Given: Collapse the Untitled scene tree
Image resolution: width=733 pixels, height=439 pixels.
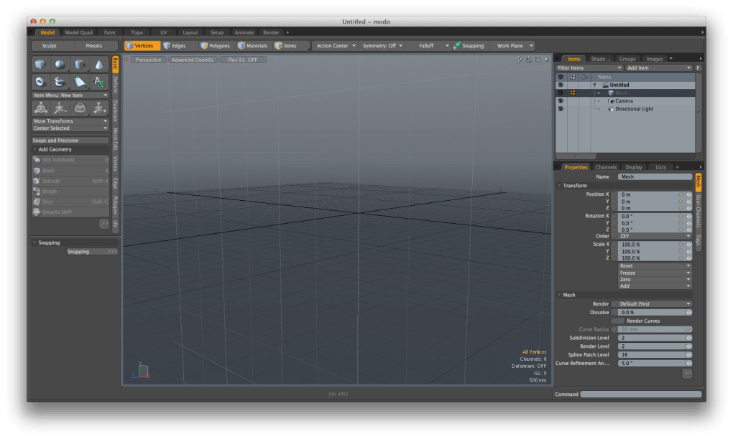Looking at the screenshot, I should (594, 85).
